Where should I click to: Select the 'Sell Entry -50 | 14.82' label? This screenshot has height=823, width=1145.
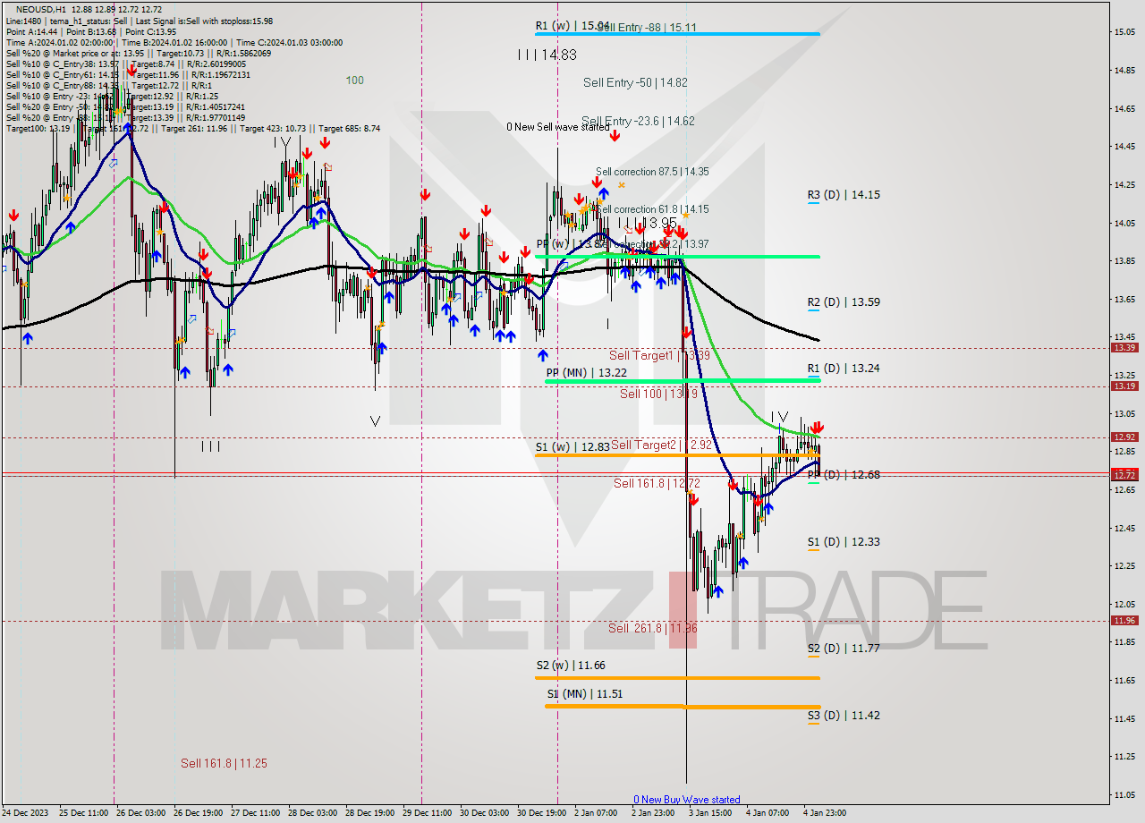(635, 82)
